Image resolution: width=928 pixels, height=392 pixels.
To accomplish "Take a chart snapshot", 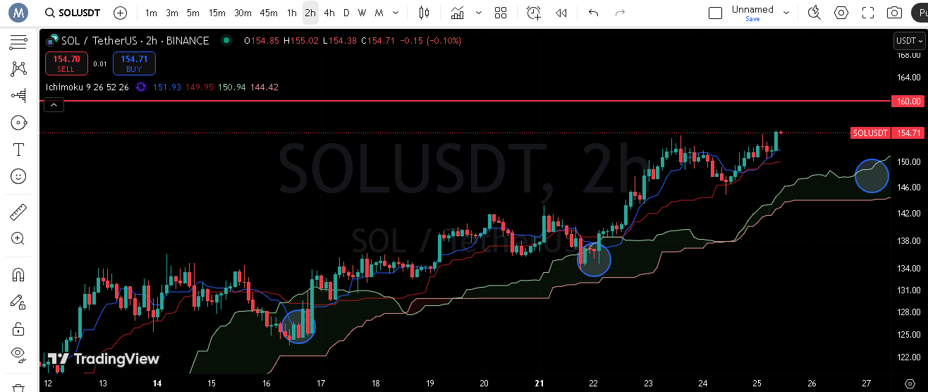I will point(894,13).
